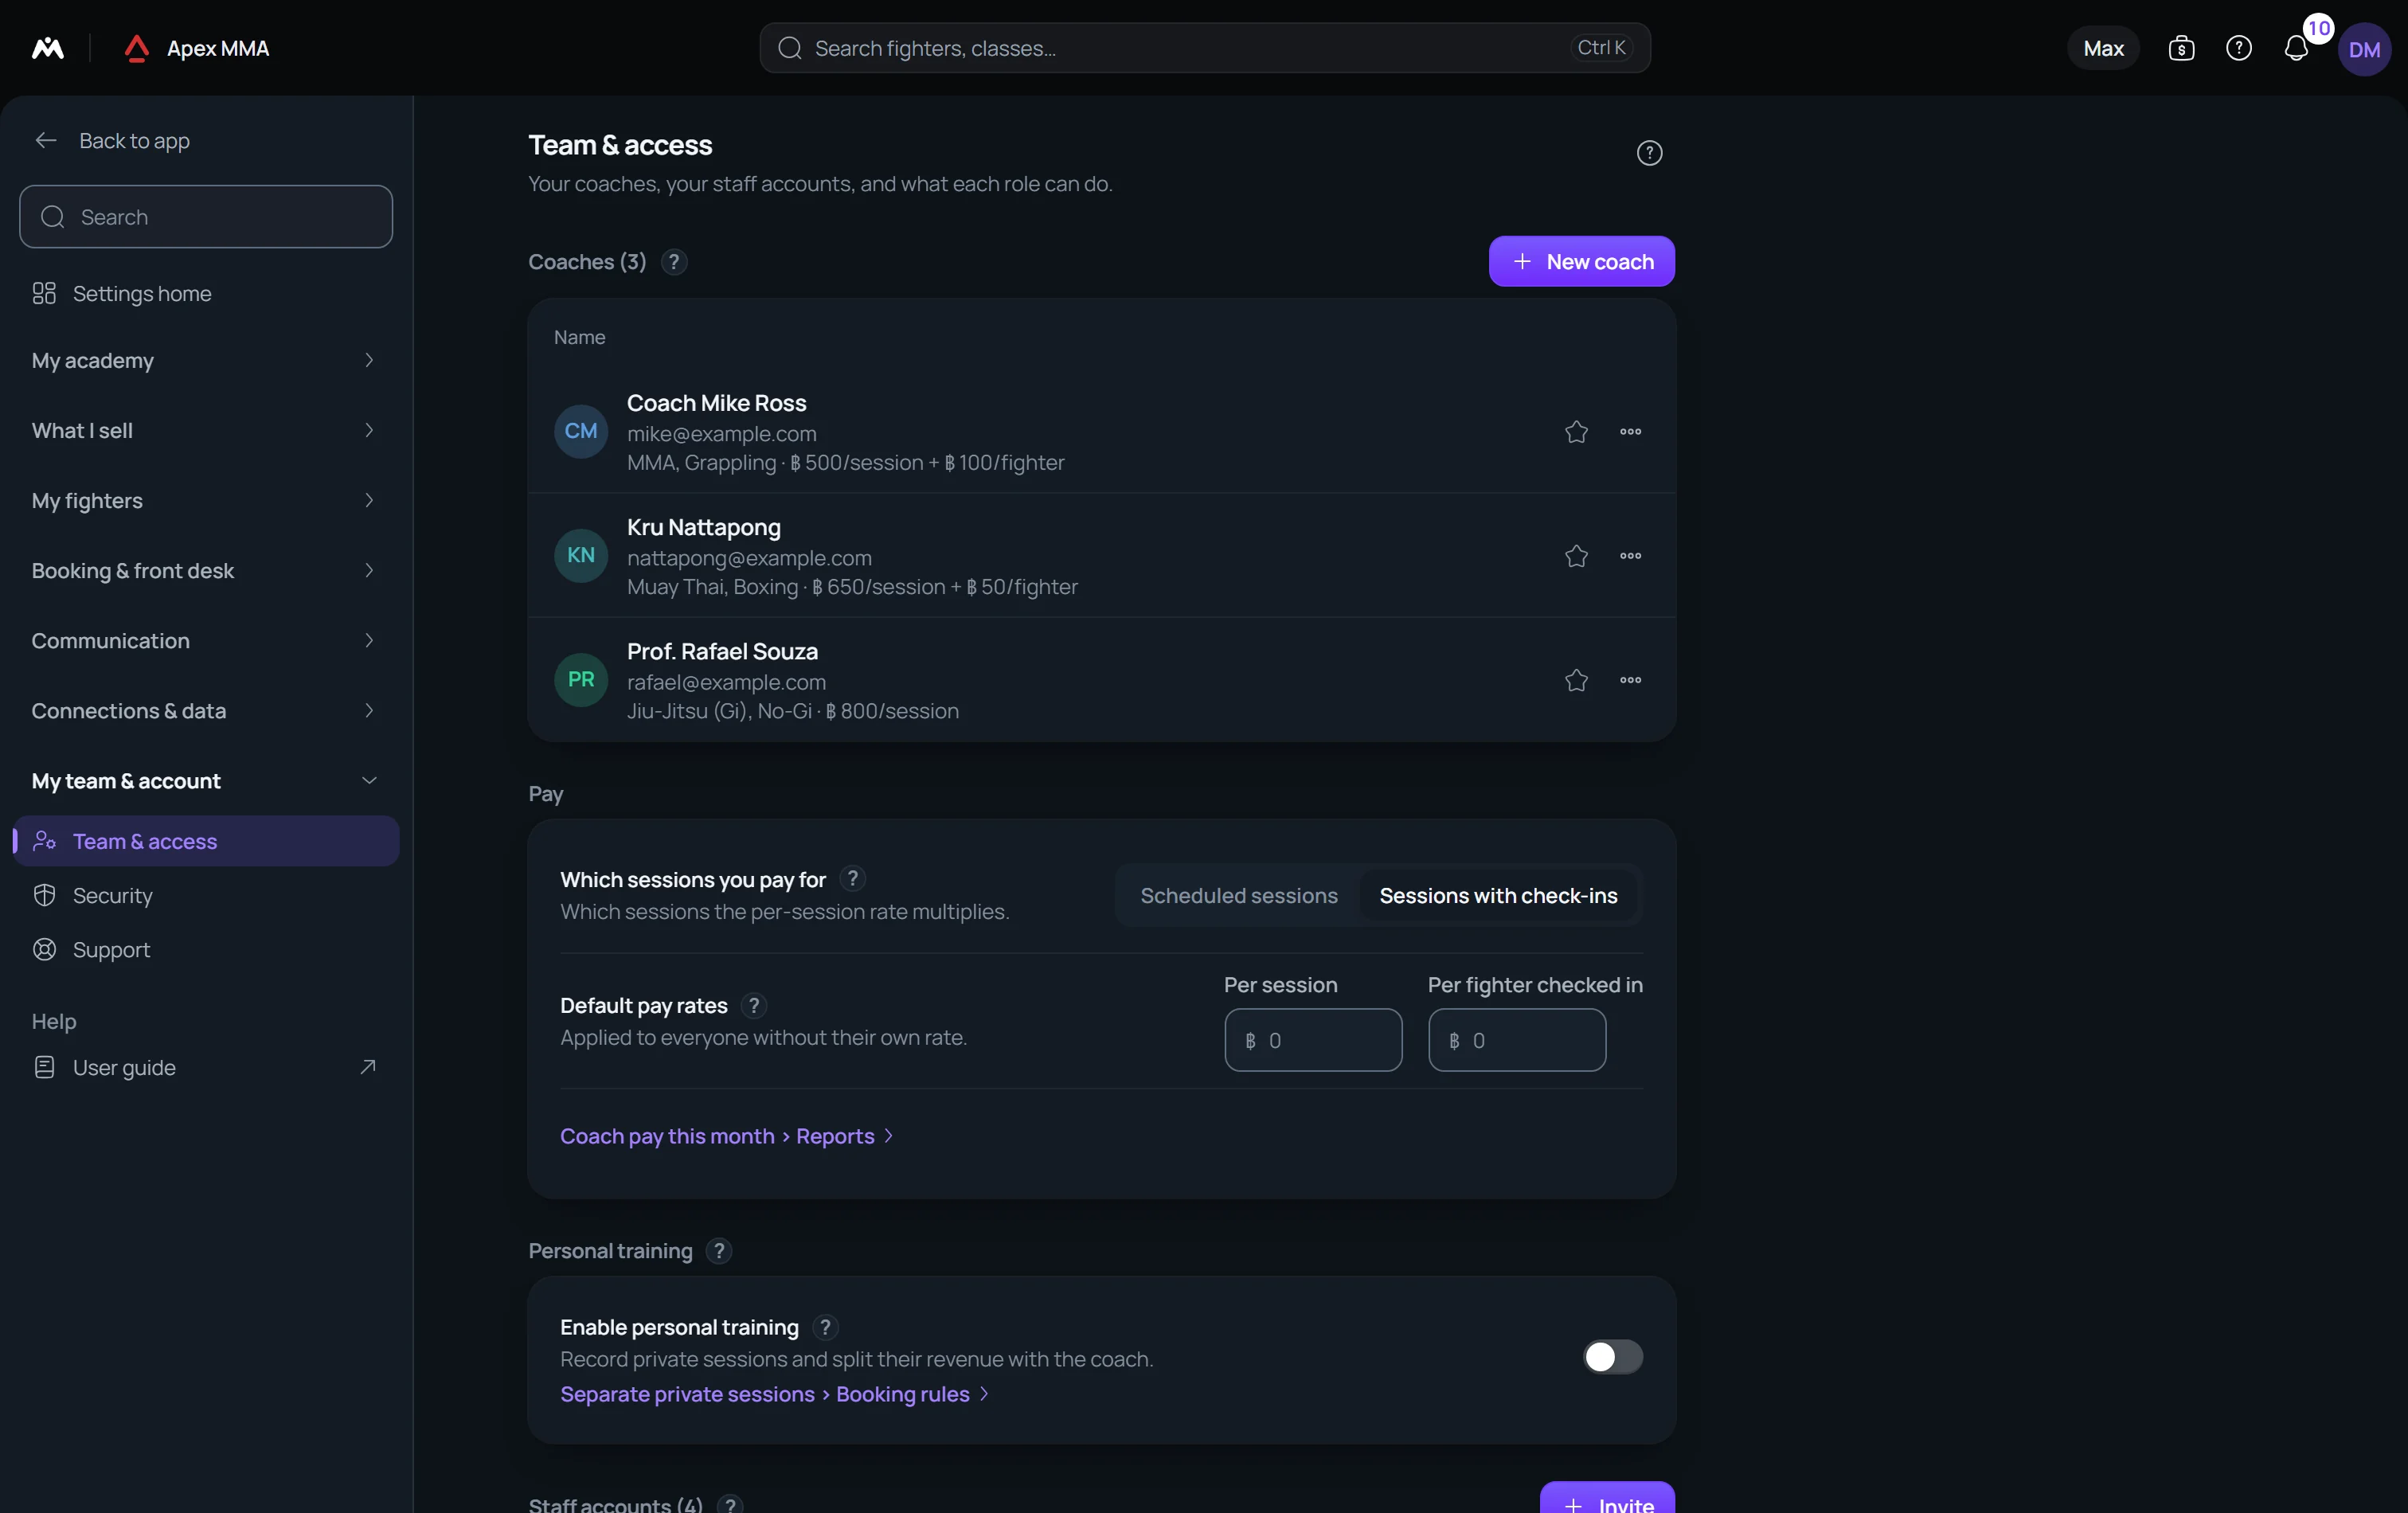The height and width of the screenshot is (1513, 2408).
Task: Open Separate private sessions Booking rules link
Action: point(775,1394)
